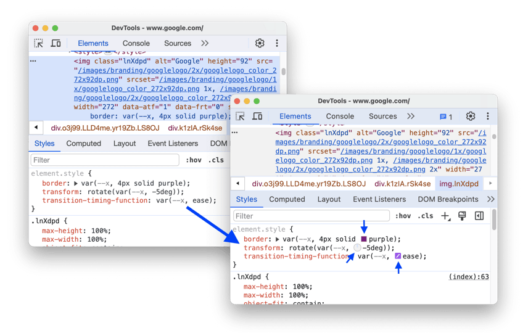
Task: Open settings gear in back DevTools window
Action: (x=260, y=43)
